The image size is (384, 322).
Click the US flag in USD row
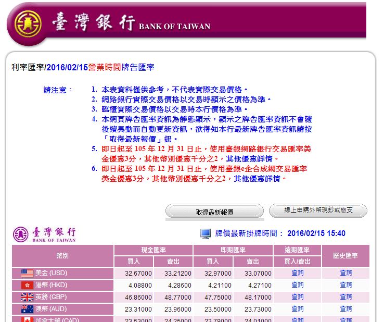pos(27,273)
